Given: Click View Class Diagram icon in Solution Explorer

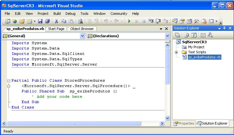Looking at the screenshot, I should pos(210,35).
